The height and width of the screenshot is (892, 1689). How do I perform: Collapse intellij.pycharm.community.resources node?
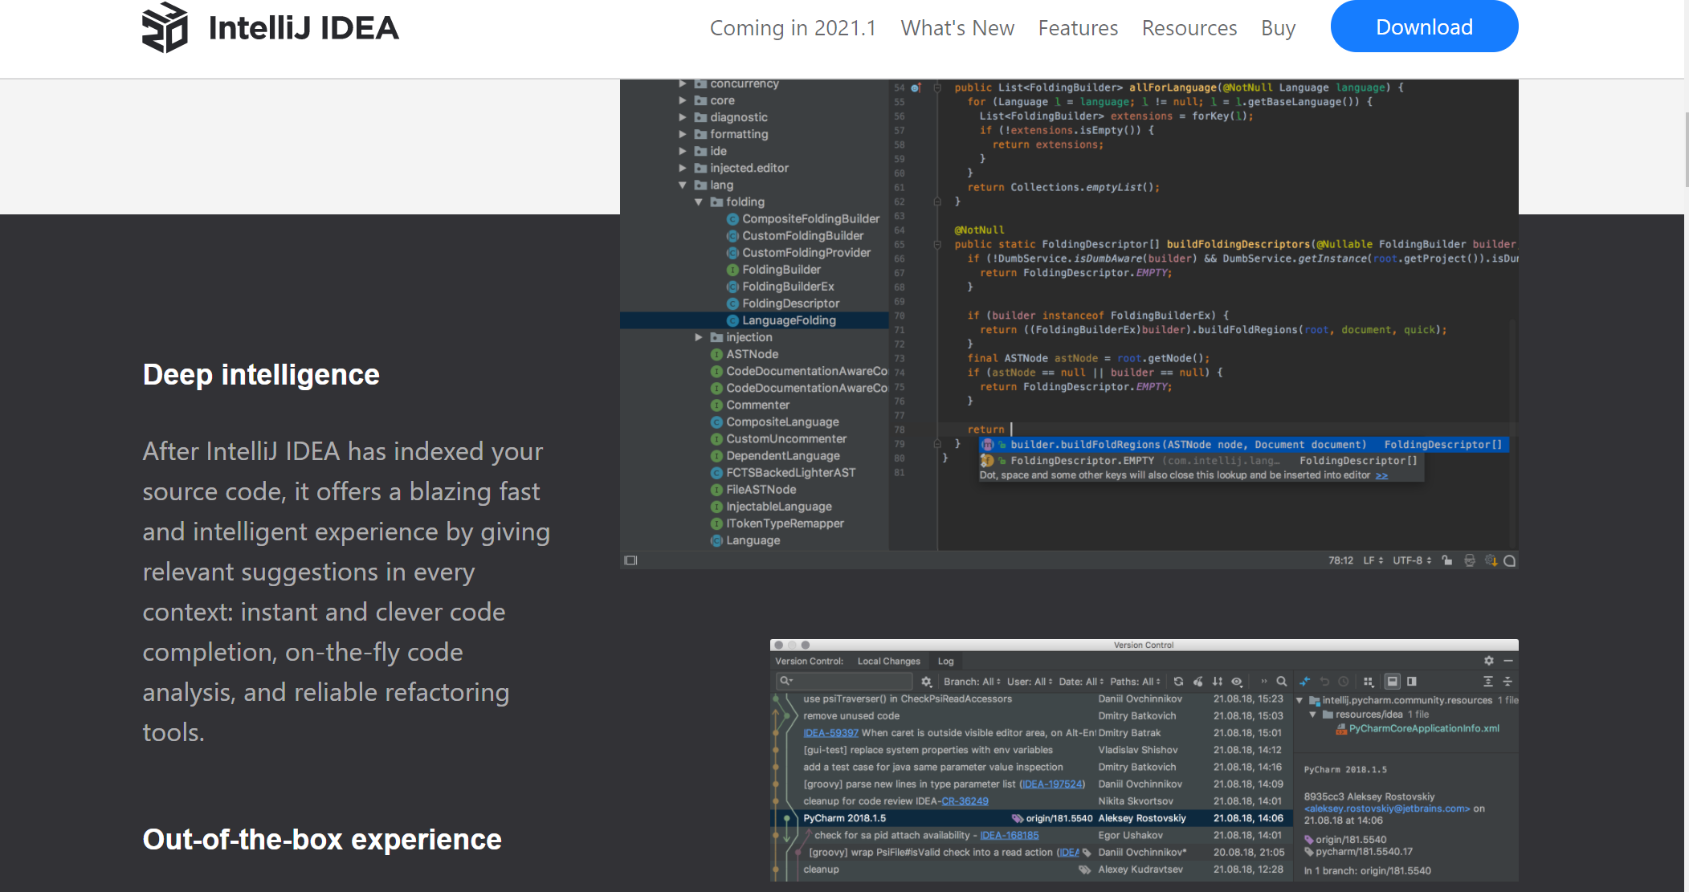click(1300, 701)
